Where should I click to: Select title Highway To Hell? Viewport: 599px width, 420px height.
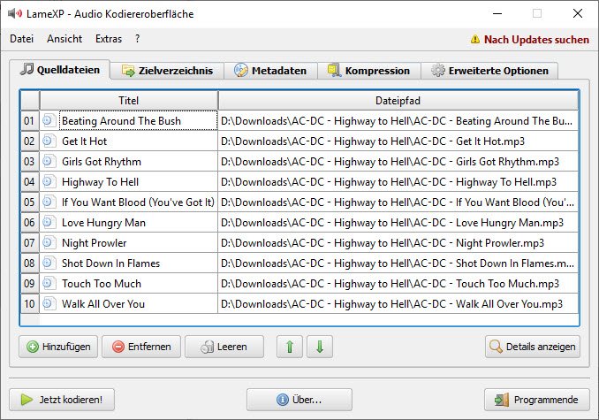tap(100, 182)
